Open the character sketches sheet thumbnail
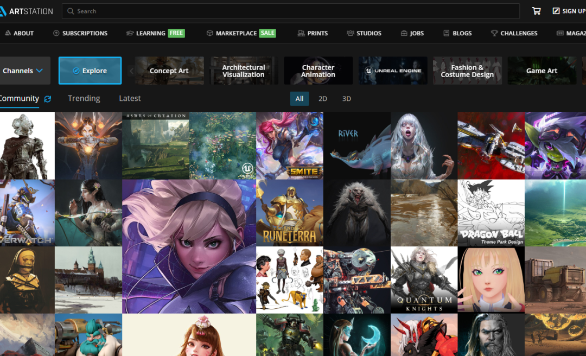The height and width of the screenshot is (356, 586). click(x=290, y=279)
